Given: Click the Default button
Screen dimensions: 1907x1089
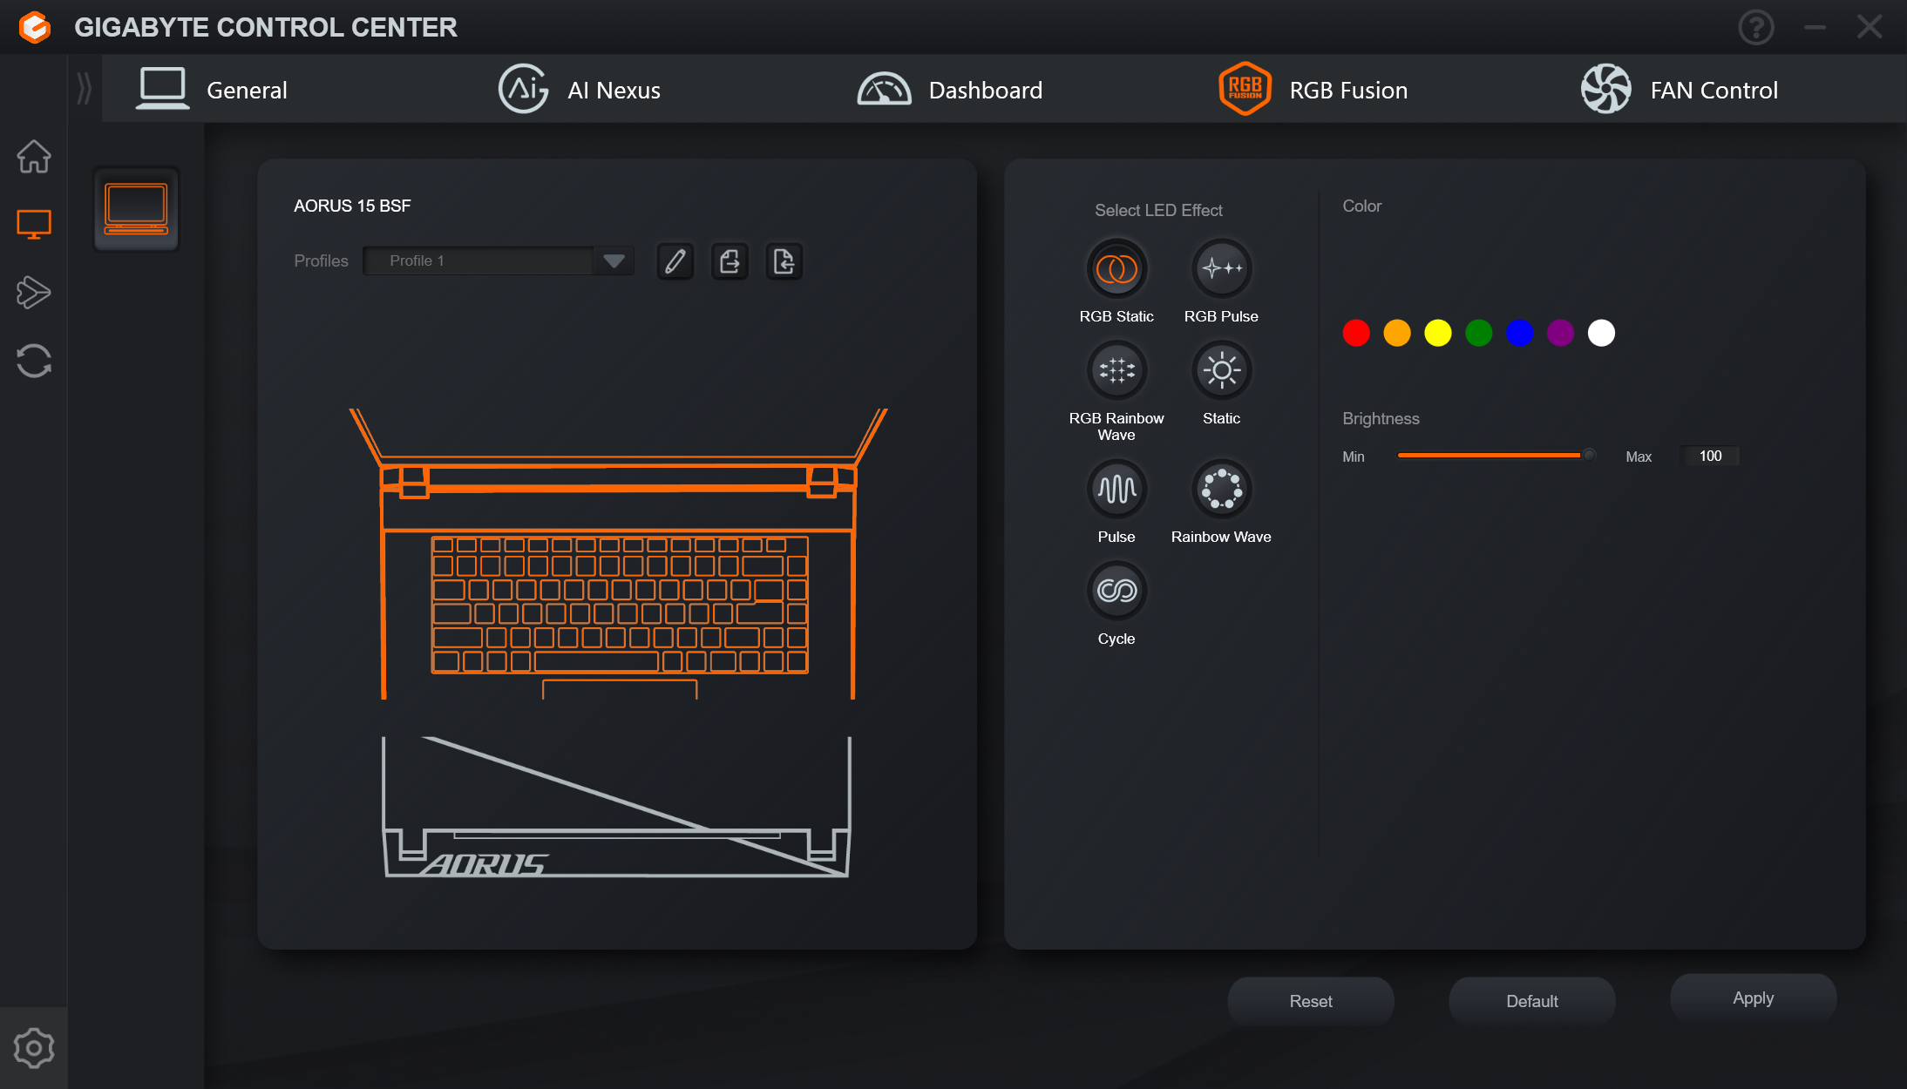Looking at the screenshot, I should (1531, 1001).
